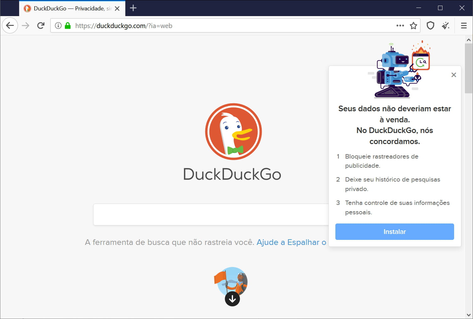473x319 pixels.
Task: Bookmark this page with star icon
Action: 413,26
